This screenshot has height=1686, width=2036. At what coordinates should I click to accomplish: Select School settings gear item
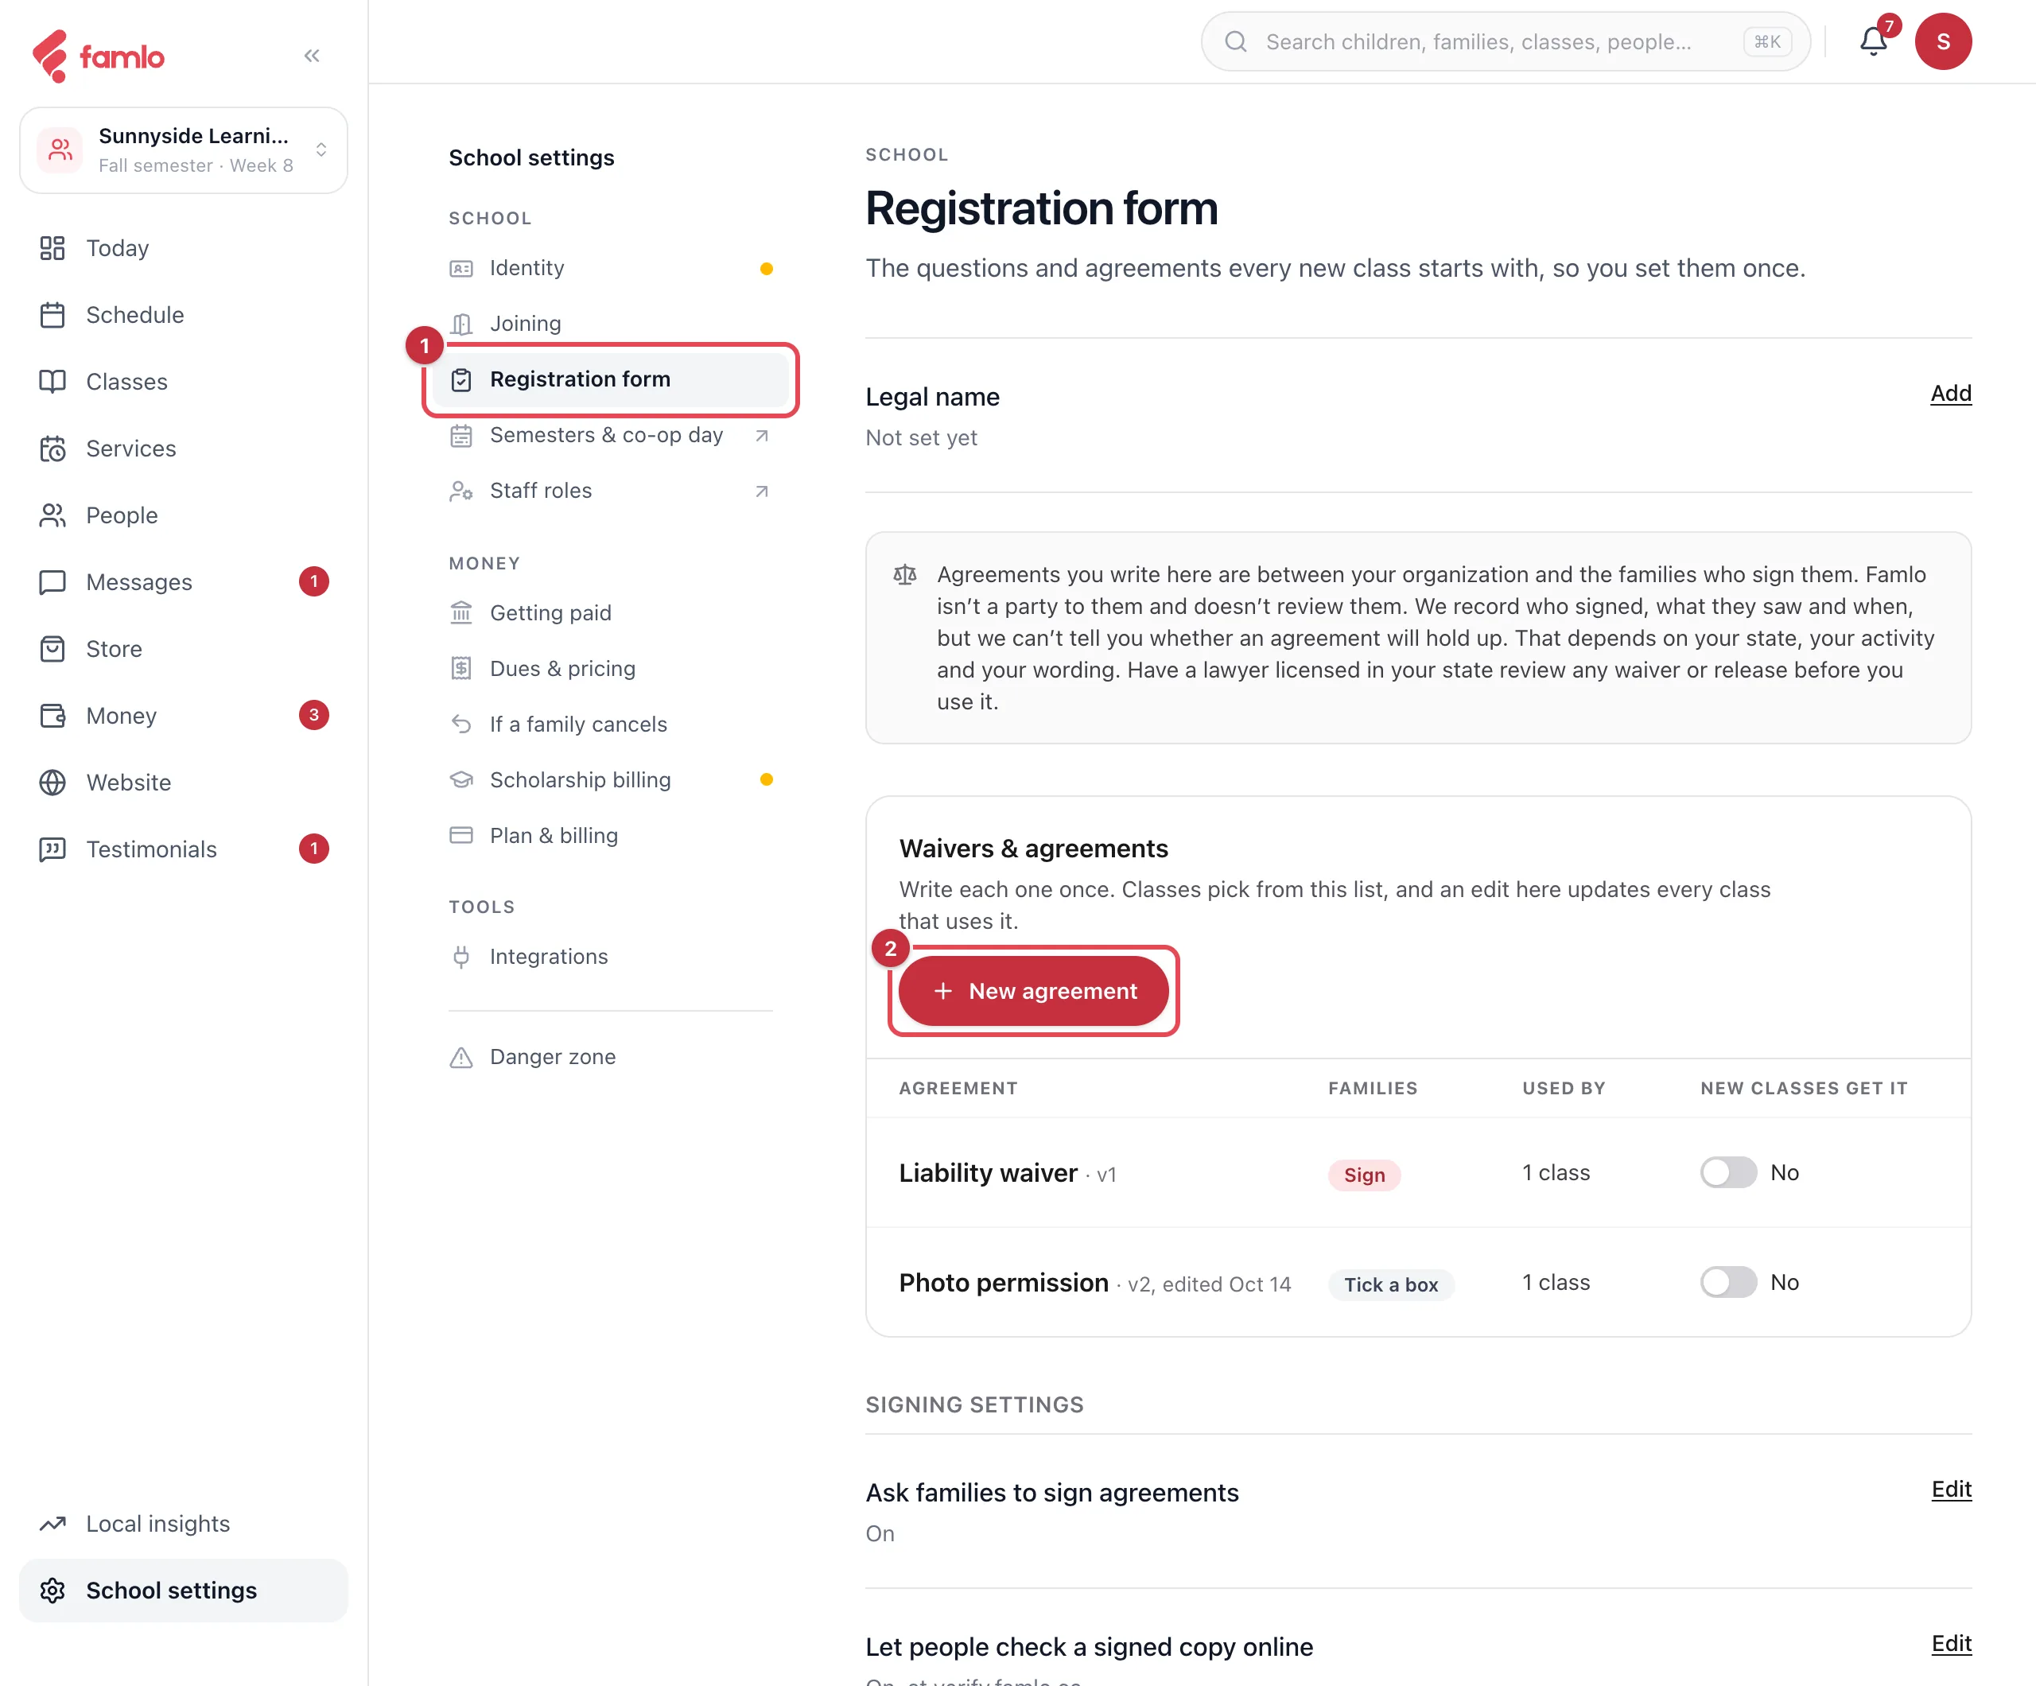coord(185,1591)
